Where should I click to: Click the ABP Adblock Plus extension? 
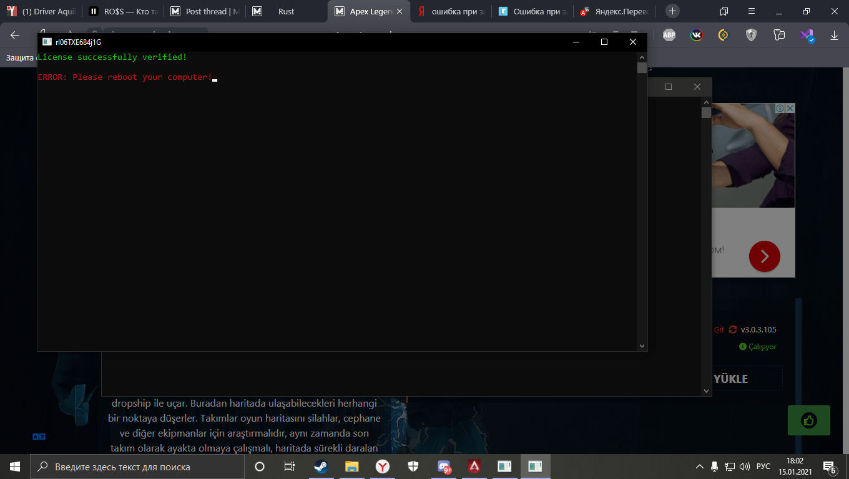[669, 35]
